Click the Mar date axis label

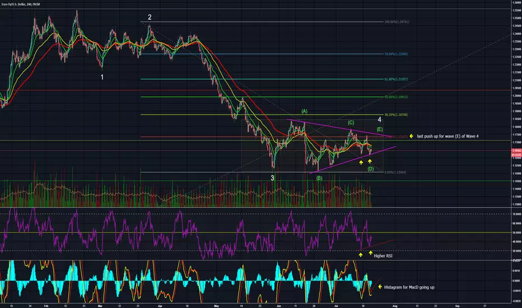pyautogui.click(x=100, y=306)
